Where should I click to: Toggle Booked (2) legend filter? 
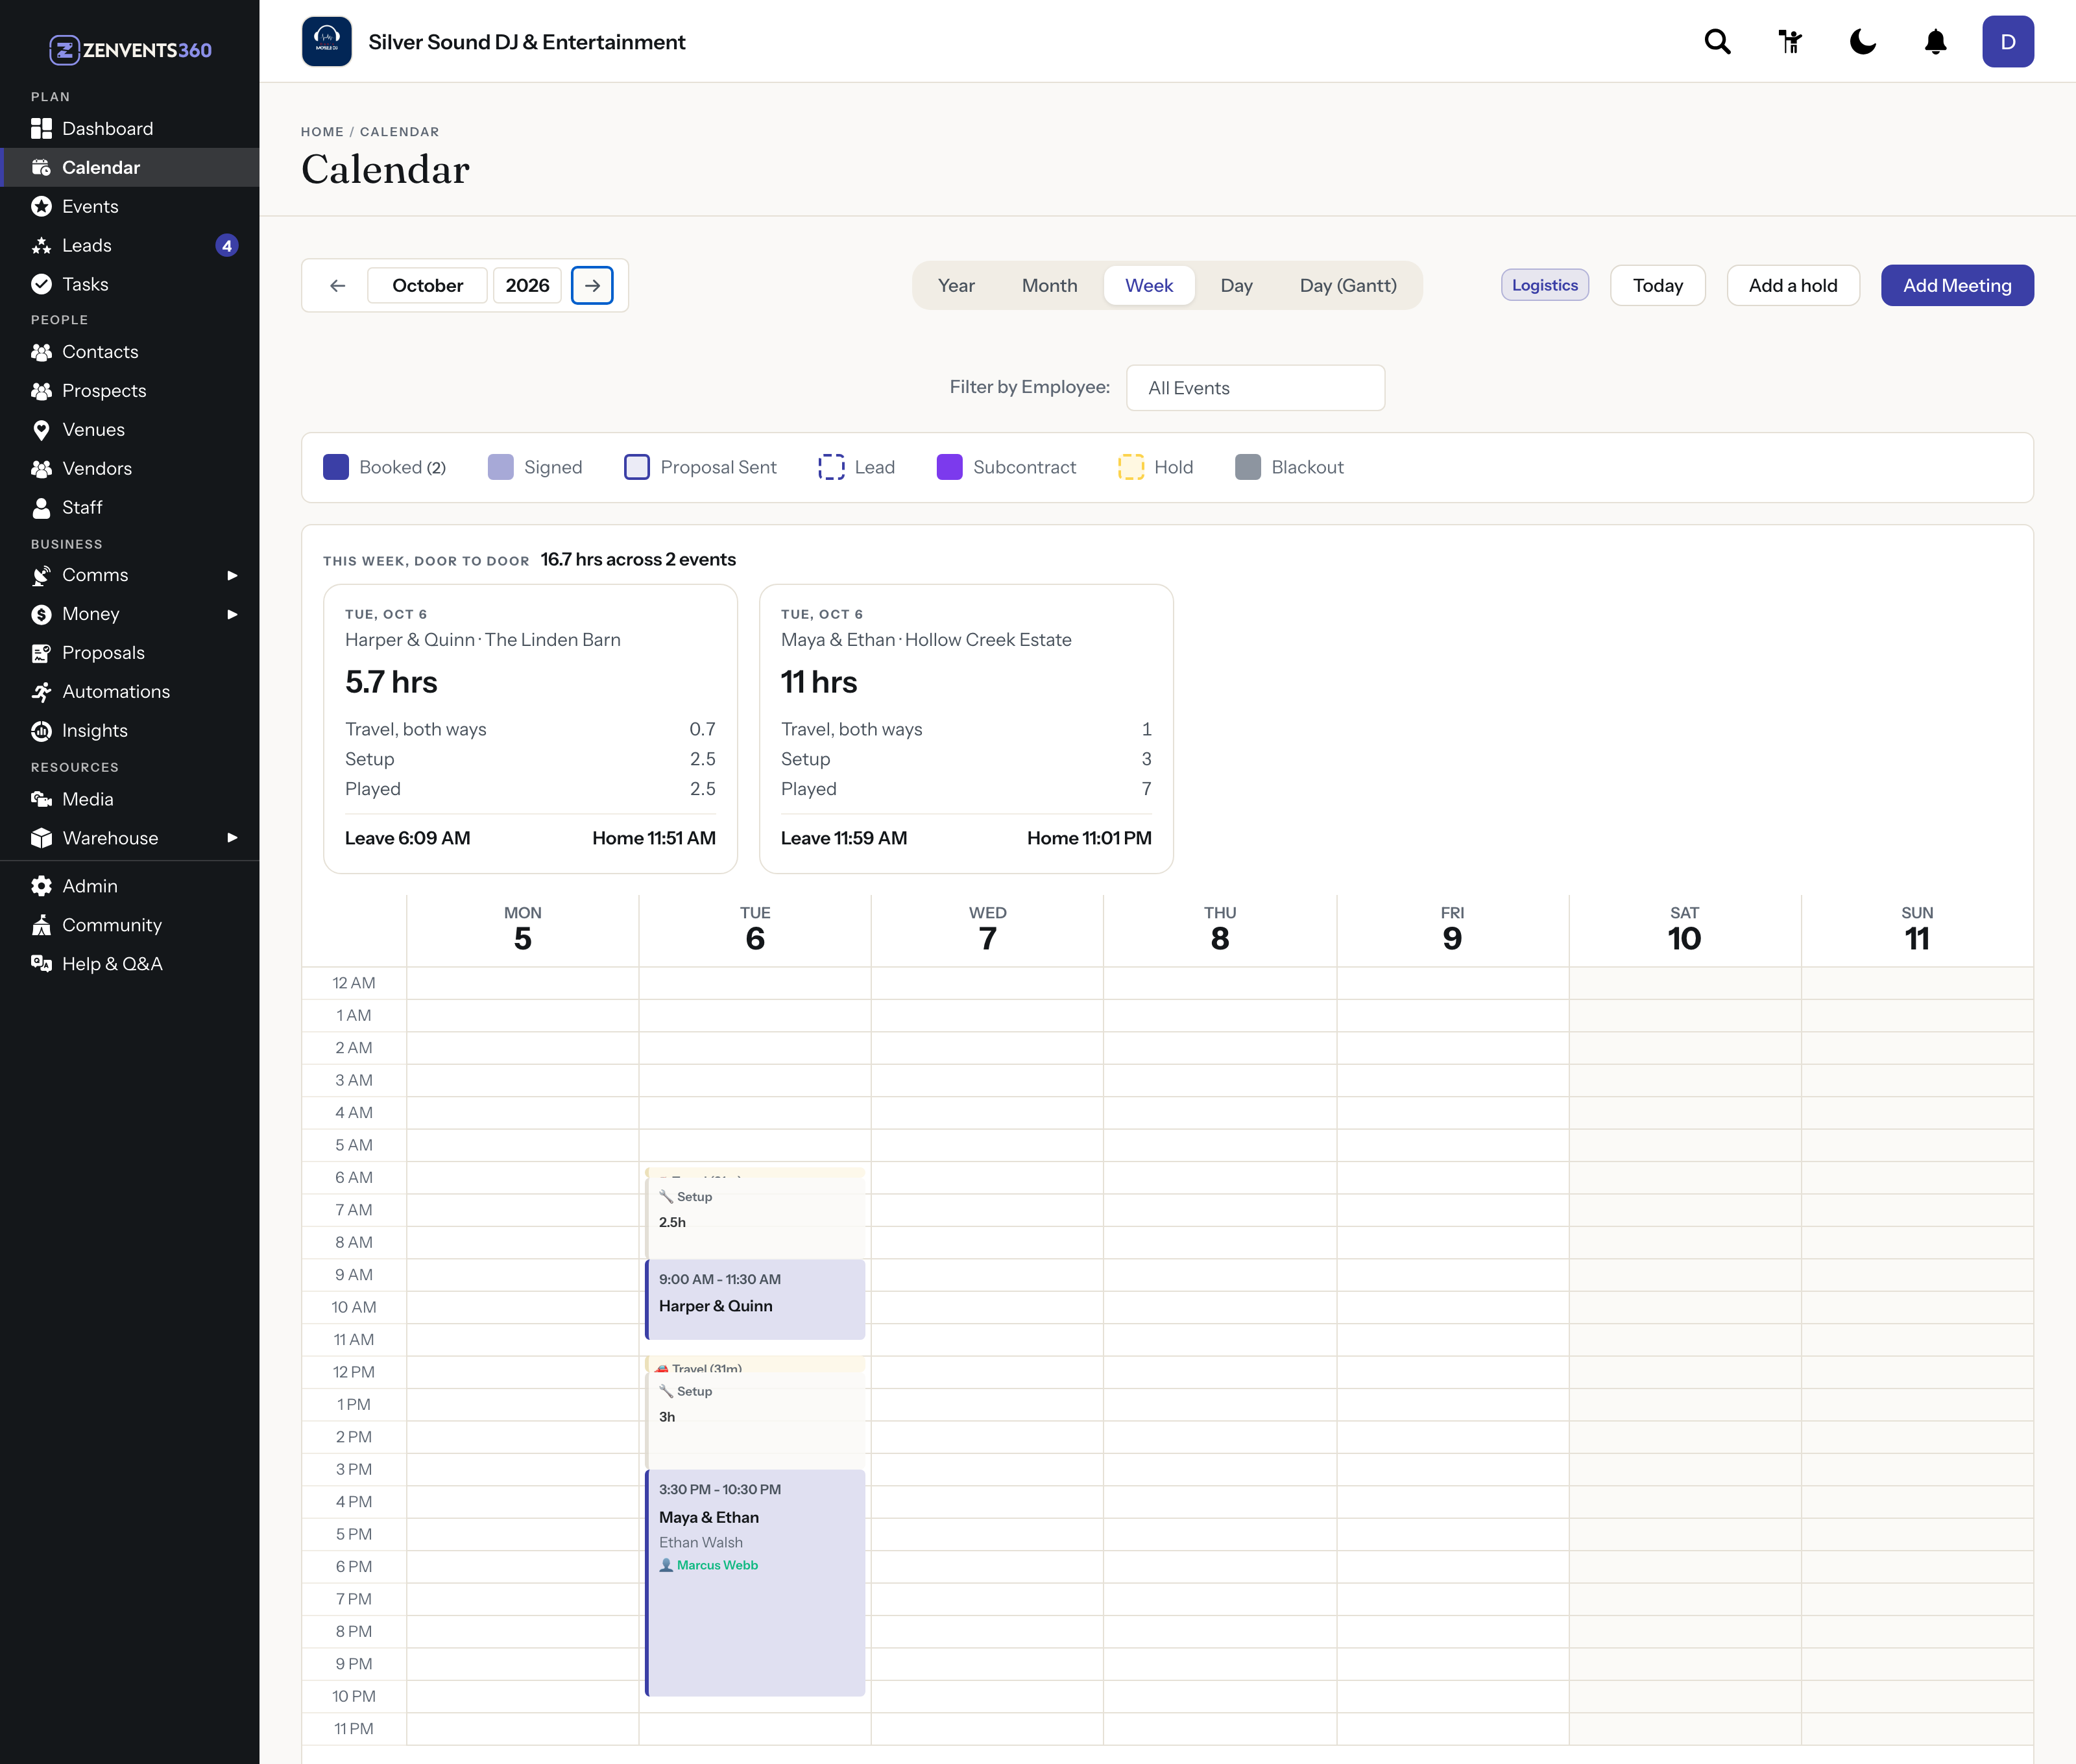pos(384,467)
